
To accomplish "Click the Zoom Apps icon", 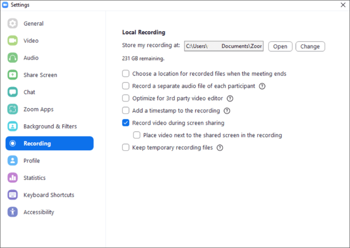I will 12,109.
